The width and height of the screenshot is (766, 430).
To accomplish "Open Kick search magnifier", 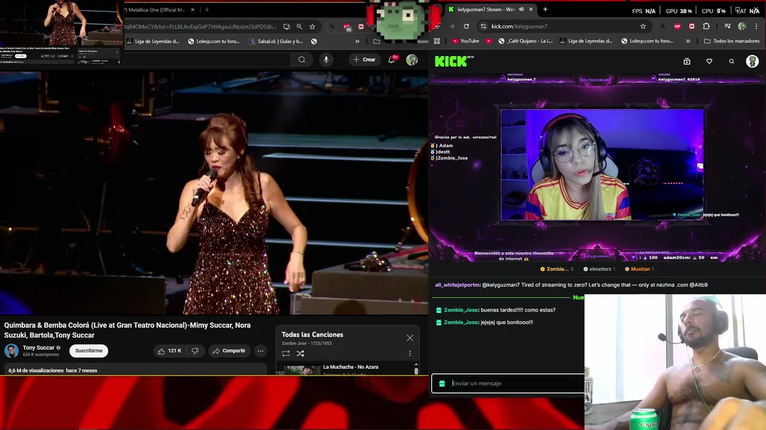I will [x=731, y=61].
